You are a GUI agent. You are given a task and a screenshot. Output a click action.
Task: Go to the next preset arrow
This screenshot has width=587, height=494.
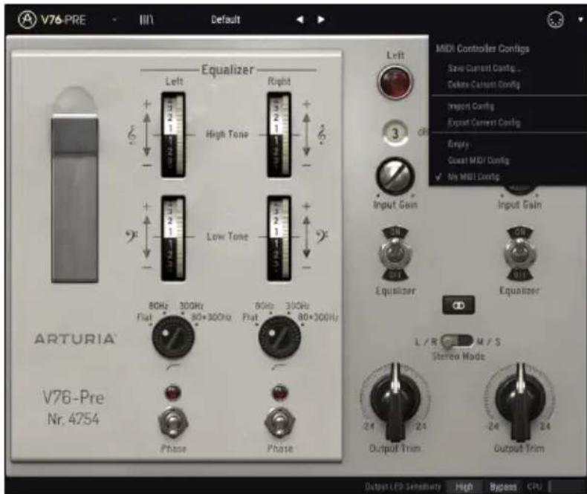[x=321, y=19]
